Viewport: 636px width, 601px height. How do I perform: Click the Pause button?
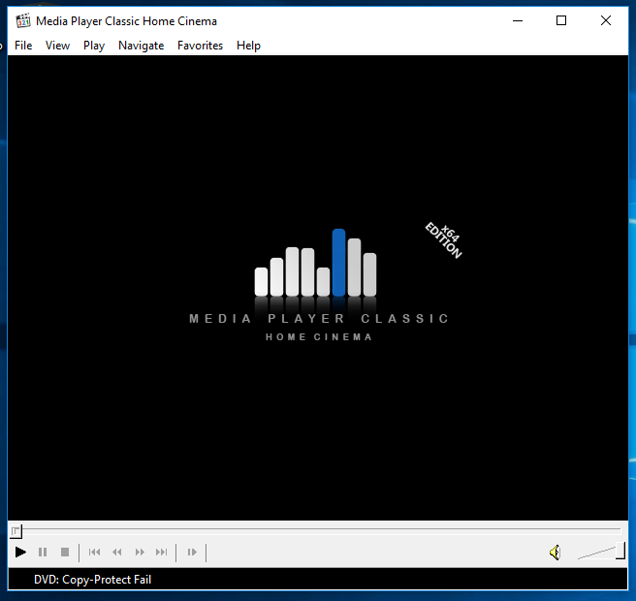43,553
